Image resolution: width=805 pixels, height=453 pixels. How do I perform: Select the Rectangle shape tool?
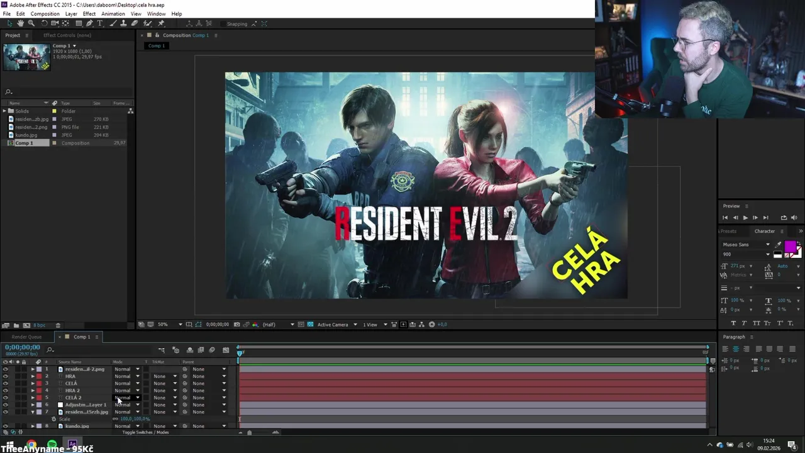(x=79, y=23)
